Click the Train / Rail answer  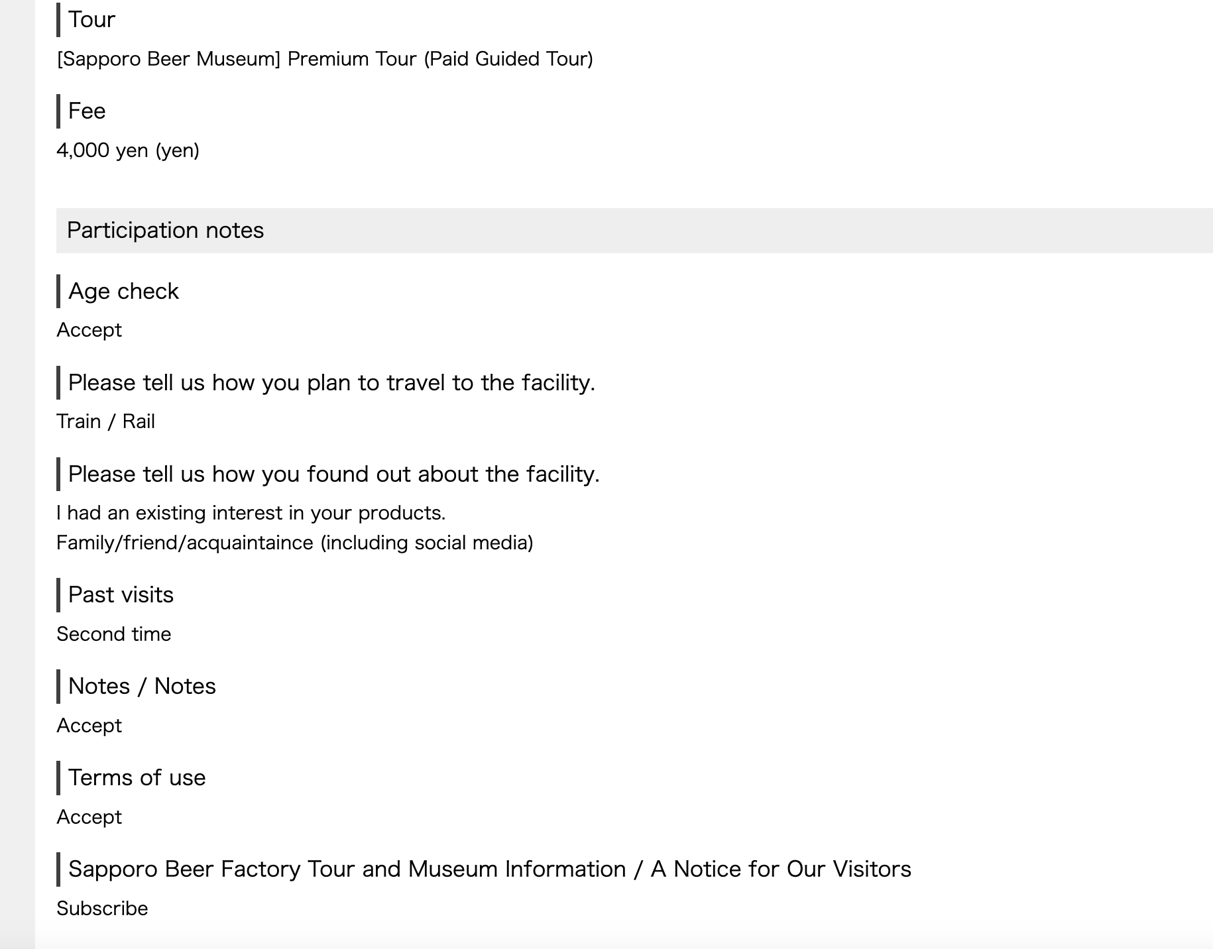[x=105, y=421]
